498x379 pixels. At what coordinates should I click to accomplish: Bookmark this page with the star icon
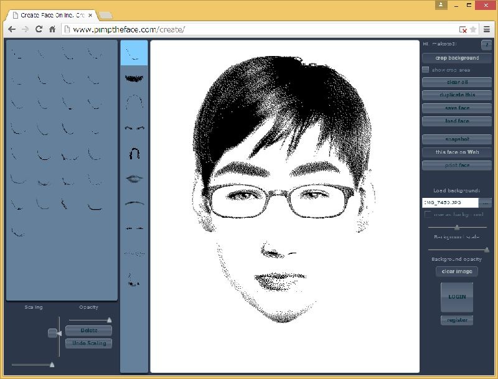(x=473, y=29)
